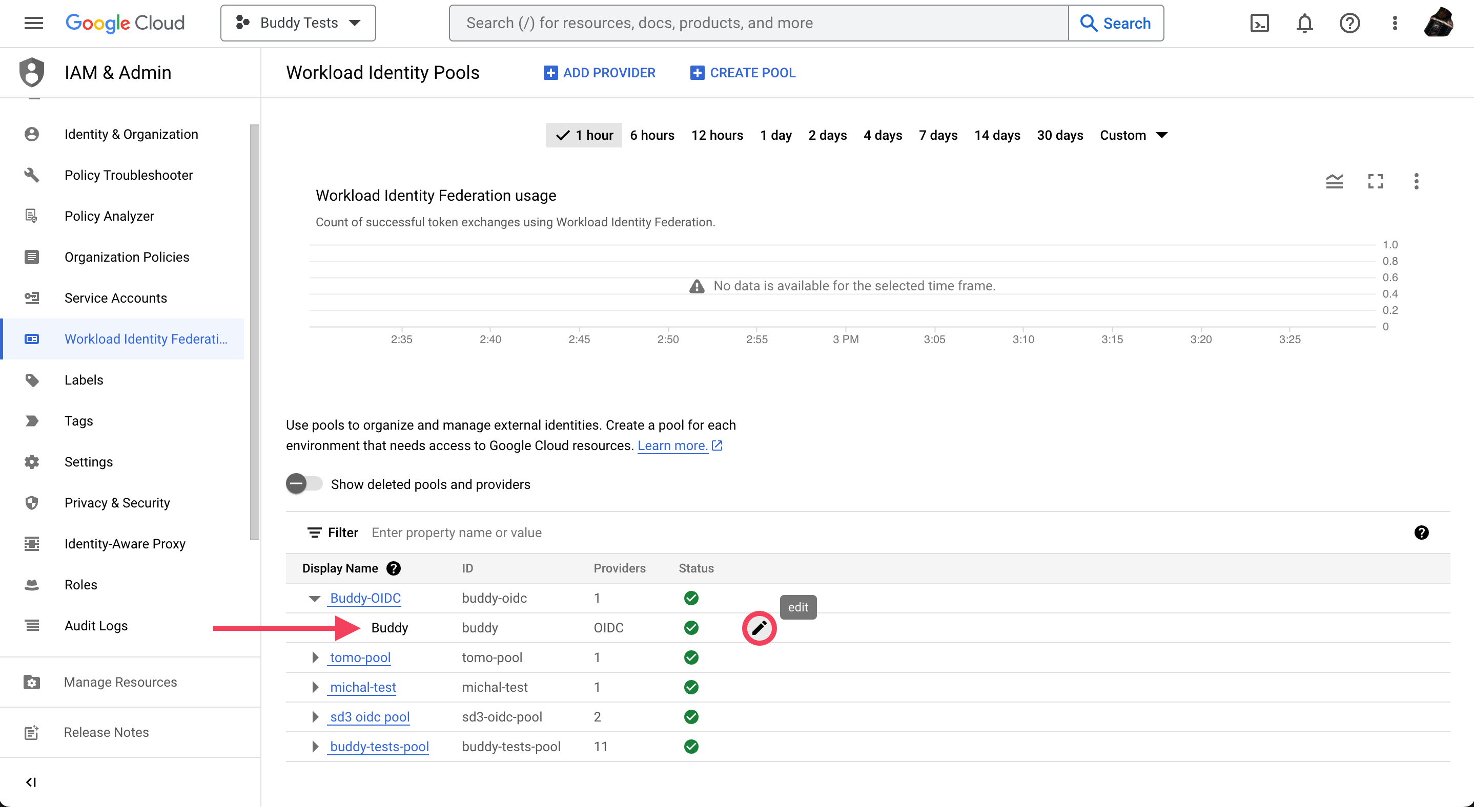Select the 6 hours time range

point(652,135)
